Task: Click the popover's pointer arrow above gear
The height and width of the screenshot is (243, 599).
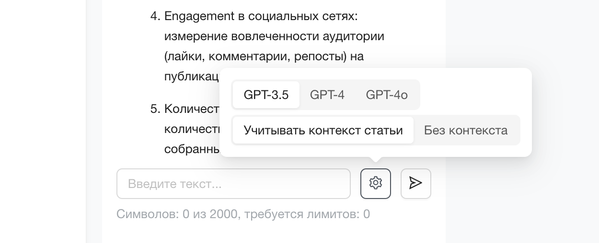Action: click(x=376, y=159)
